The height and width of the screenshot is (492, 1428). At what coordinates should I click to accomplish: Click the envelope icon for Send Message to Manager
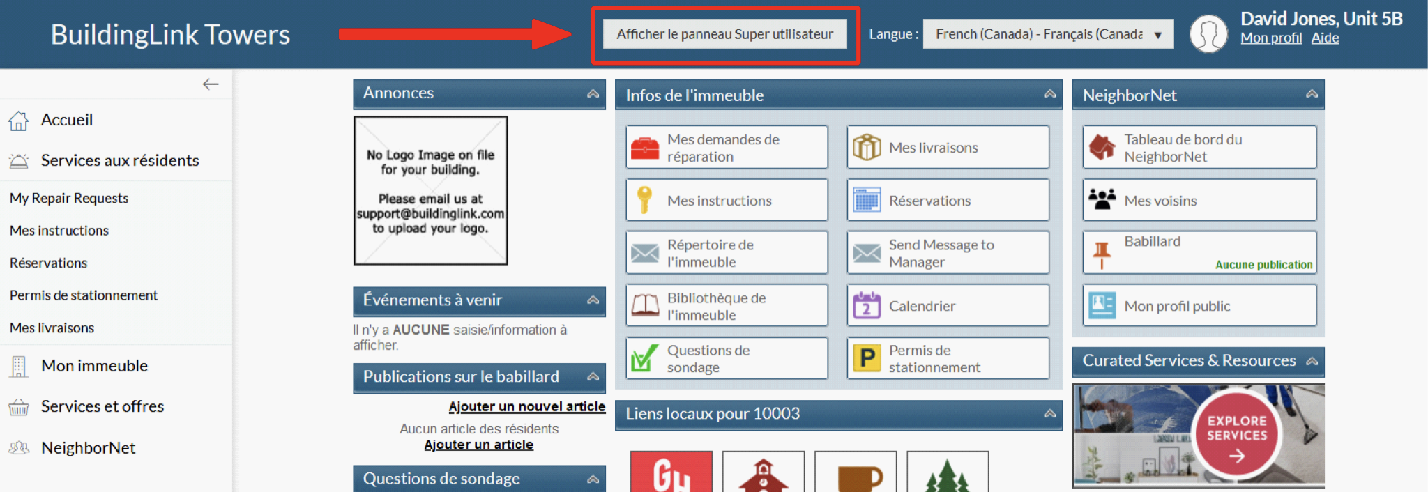867,253
